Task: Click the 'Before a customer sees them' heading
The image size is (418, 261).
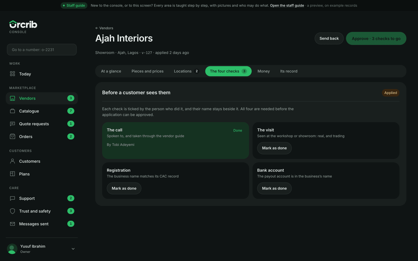Action: point(136,93)
